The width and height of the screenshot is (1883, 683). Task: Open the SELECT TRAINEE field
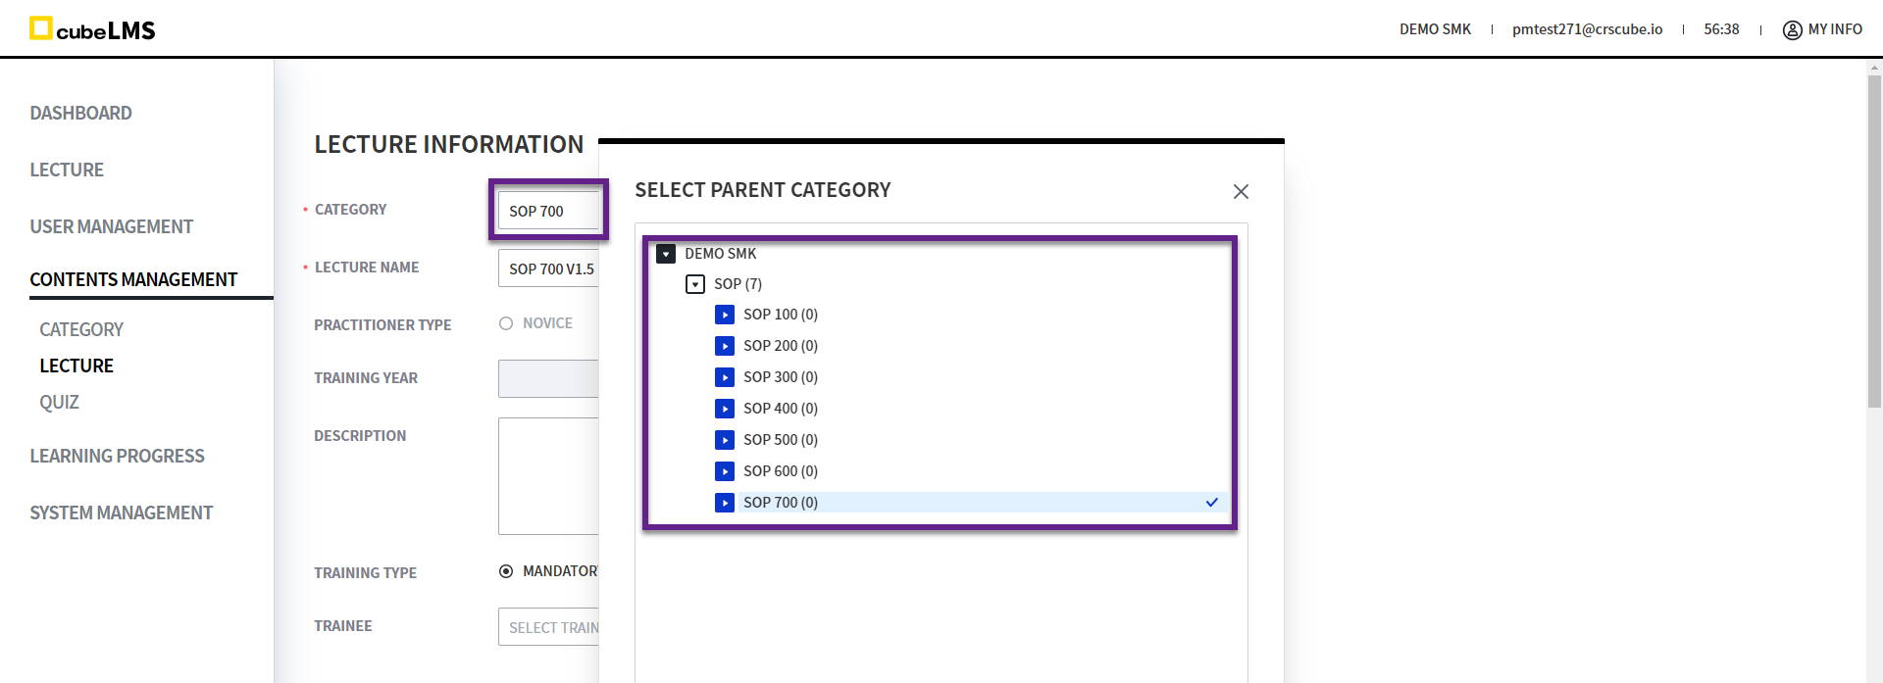pos(549,628)
